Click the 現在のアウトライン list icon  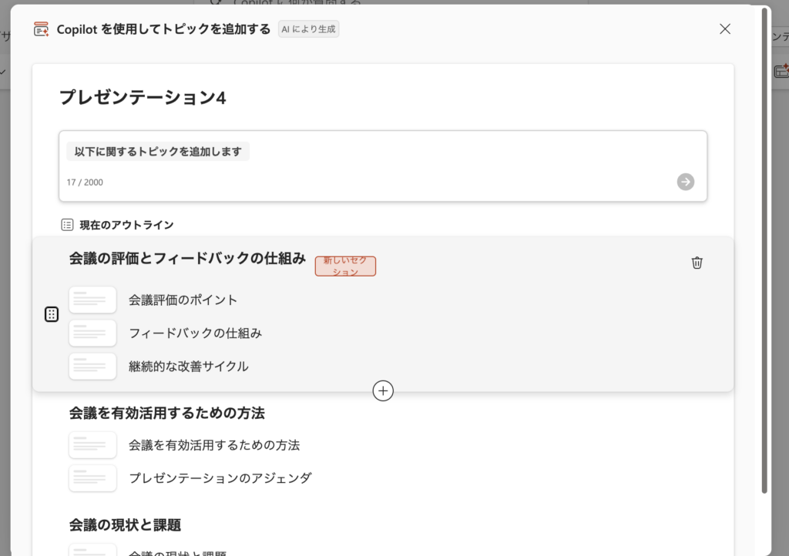point(67,225)
